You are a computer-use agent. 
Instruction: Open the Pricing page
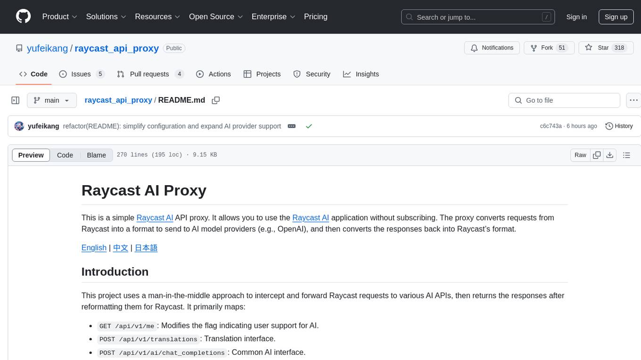point(316,16)
